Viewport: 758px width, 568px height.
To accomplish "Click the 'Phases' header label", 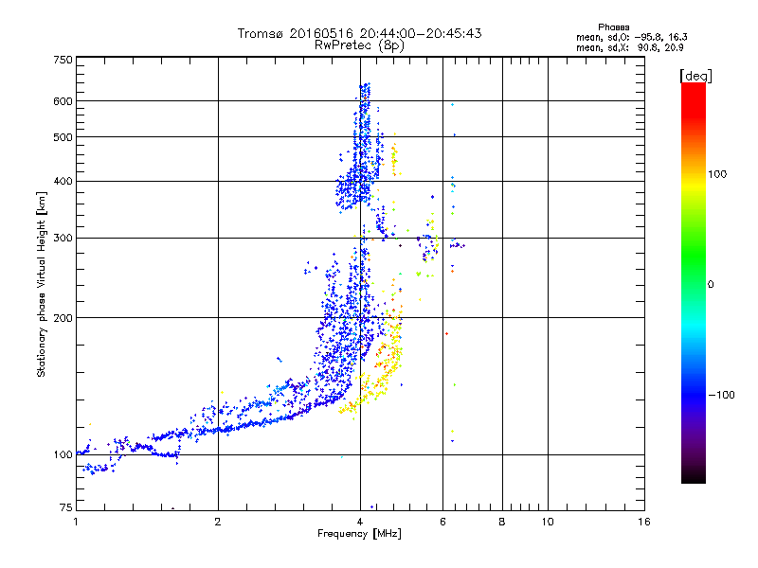I will (613, 27).
